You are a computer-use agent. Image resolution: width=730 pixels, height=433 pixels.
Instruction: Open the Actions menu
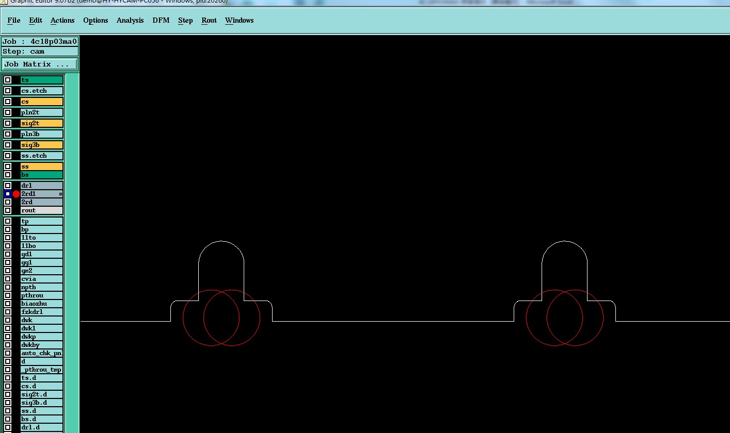(62, 20)
